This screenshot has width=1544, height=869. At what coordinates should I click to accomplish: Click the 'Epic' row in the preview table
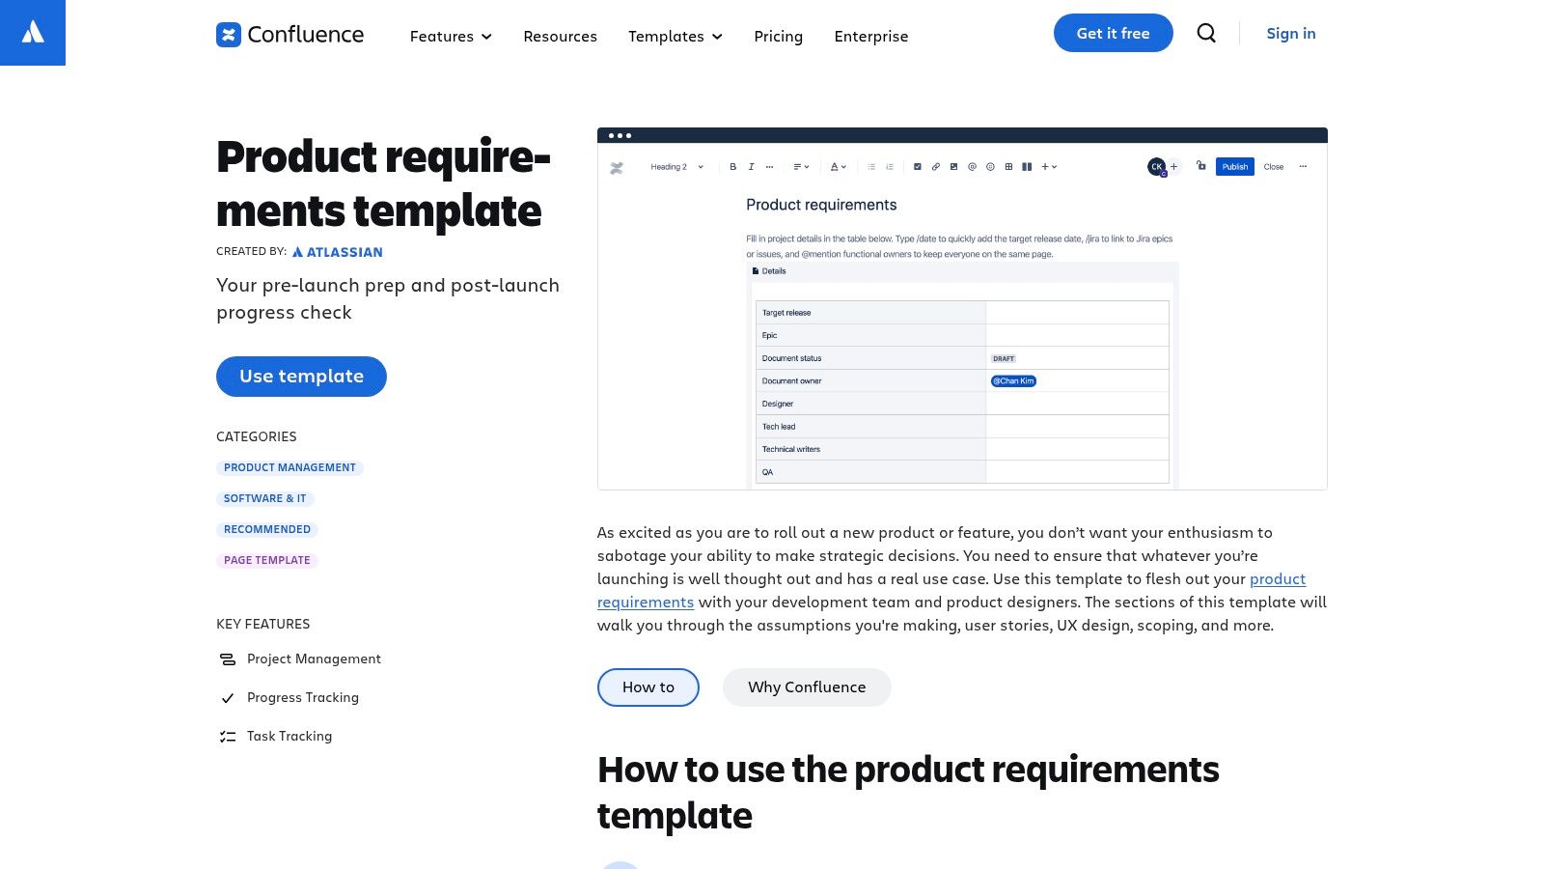[x=962, y=335]
